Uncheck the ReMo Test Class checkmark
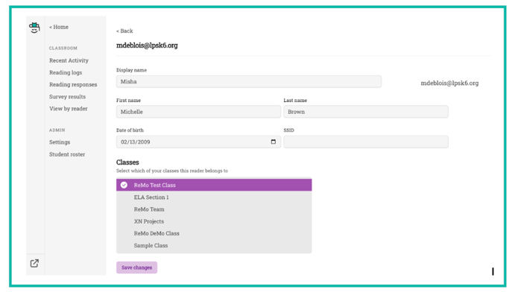 point(124,185)
